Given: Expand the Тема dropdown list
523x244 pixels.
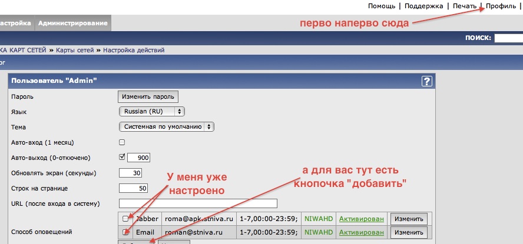Looking at the screenshot, I should tap(166, 126).
